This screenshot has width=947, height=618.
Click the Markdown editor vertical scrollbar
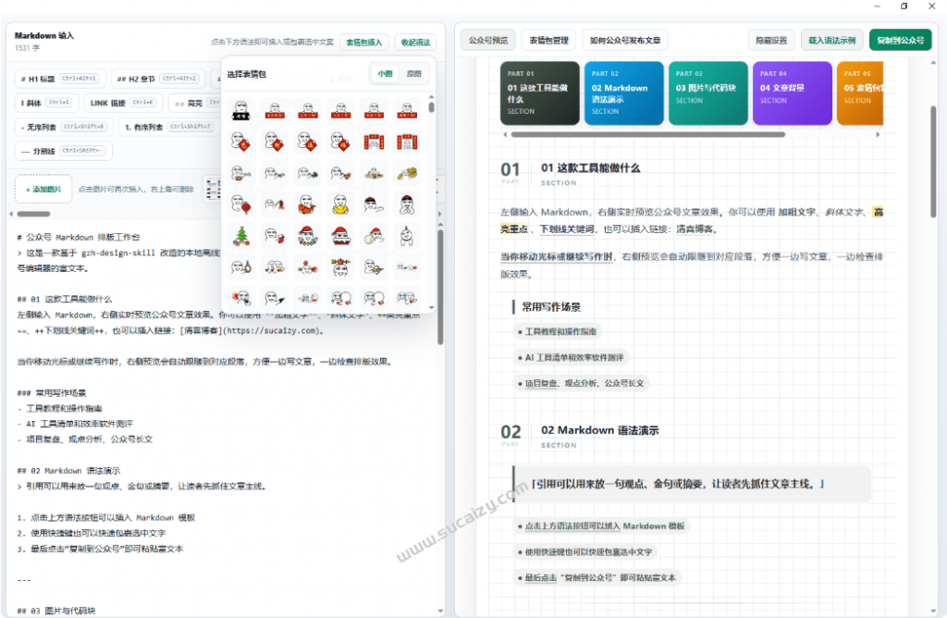[x=440, y=288]
